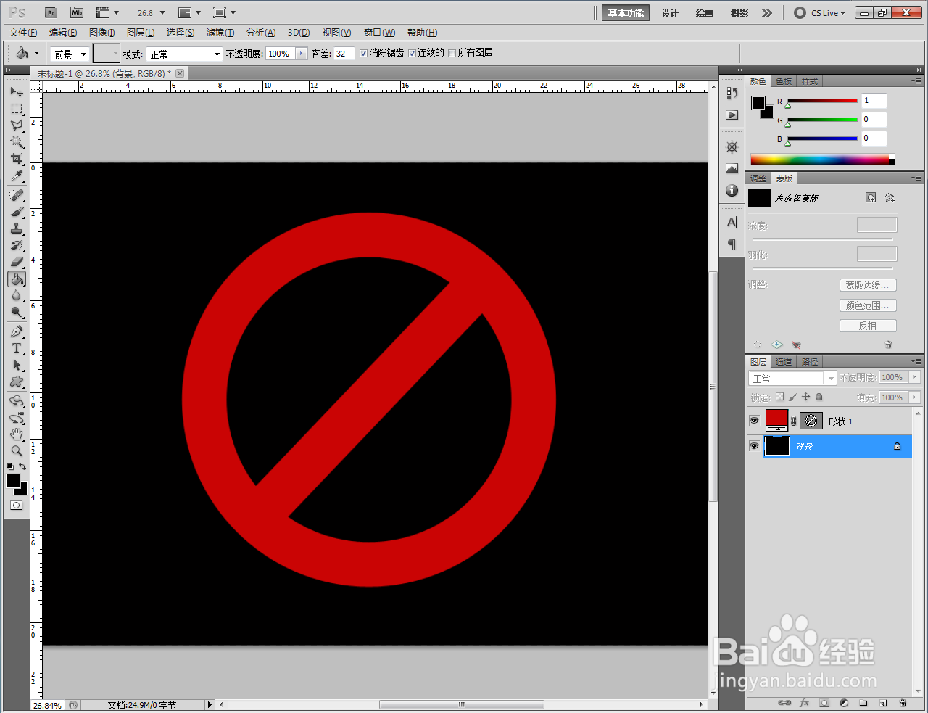Open the mode (模式) 正常 dropdown
This screenshot has width=928, height=713.
click(184, 54)
